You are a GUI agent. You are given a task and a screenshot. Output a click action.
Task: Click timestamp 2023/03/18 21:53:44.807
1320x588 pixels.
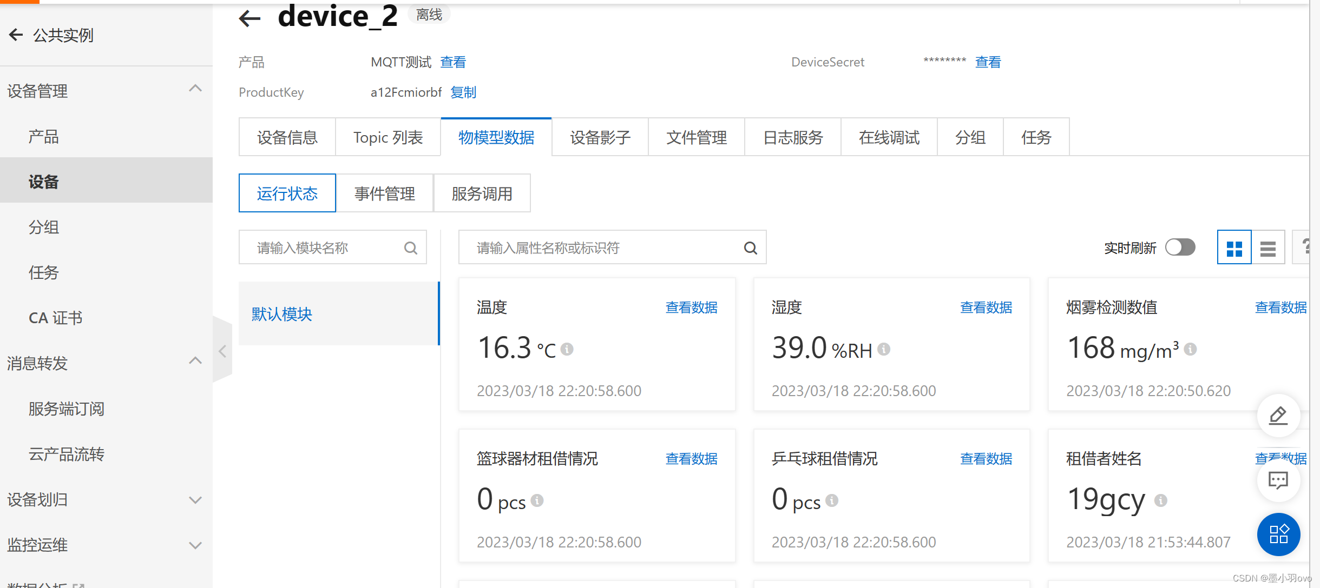[1148, 542]
